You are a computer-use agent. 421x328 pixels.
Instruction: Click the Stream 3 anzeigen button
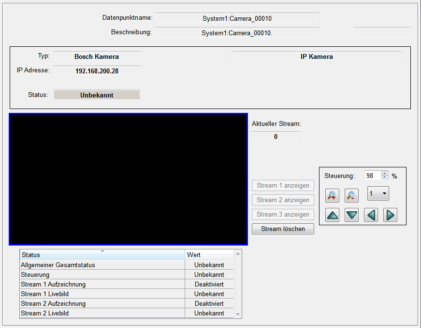coord(283,215)
